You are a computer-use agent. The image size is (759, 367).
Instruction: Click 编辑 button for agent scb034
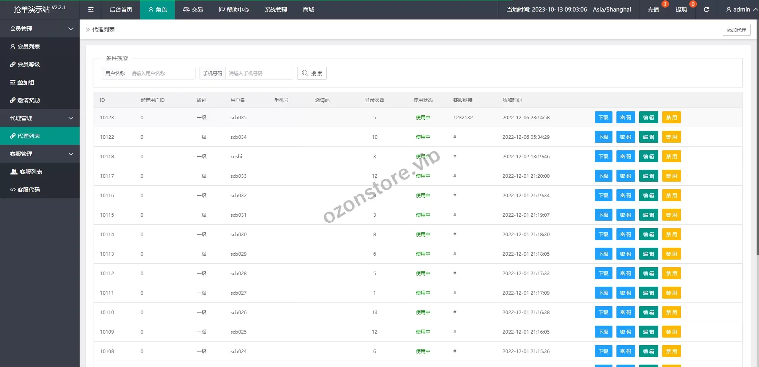click(648, 137)
